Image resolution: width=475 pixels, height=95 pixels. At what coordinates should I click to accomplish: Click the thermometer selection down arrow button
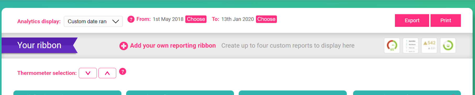[88, 73]
